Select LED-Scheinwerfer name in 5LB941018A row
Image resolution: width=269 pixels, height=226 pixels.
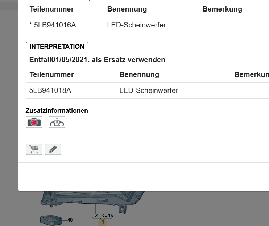pyautogui.click(x=149, y=90)
